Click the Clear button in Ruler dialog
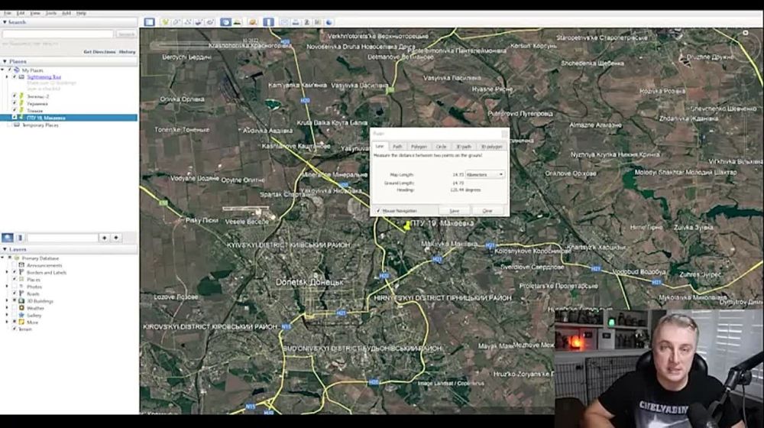The width and height of the screenshot is (764, 428). coord(487,211)
